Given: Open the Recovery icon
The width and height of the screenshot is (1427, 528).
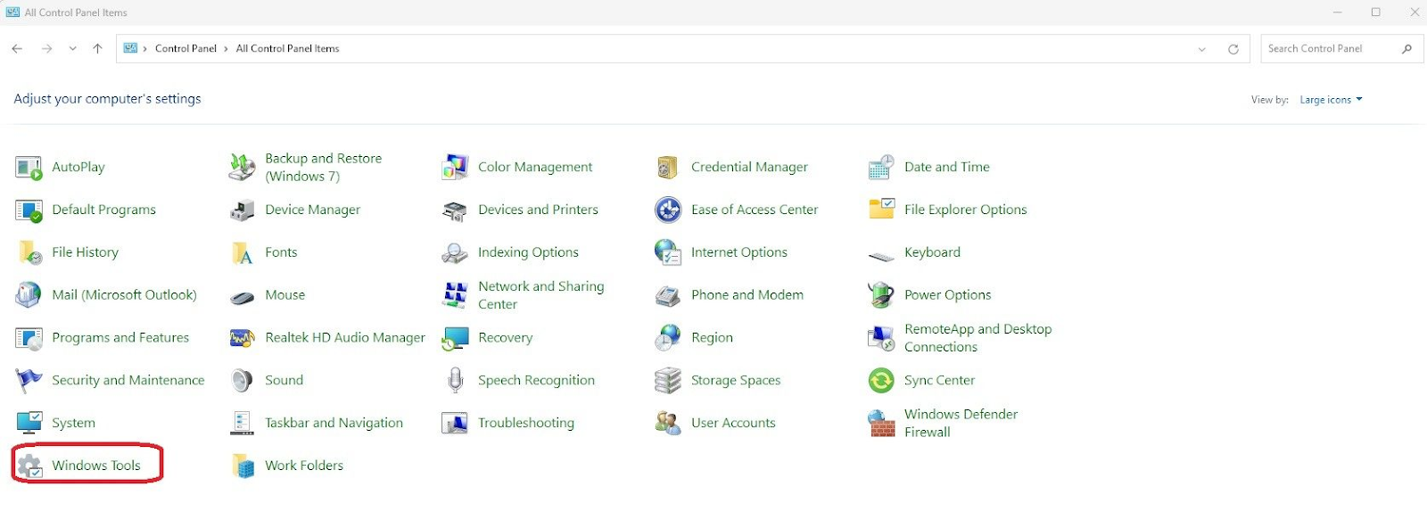Looking at the screenshot, I should [455, 338].
